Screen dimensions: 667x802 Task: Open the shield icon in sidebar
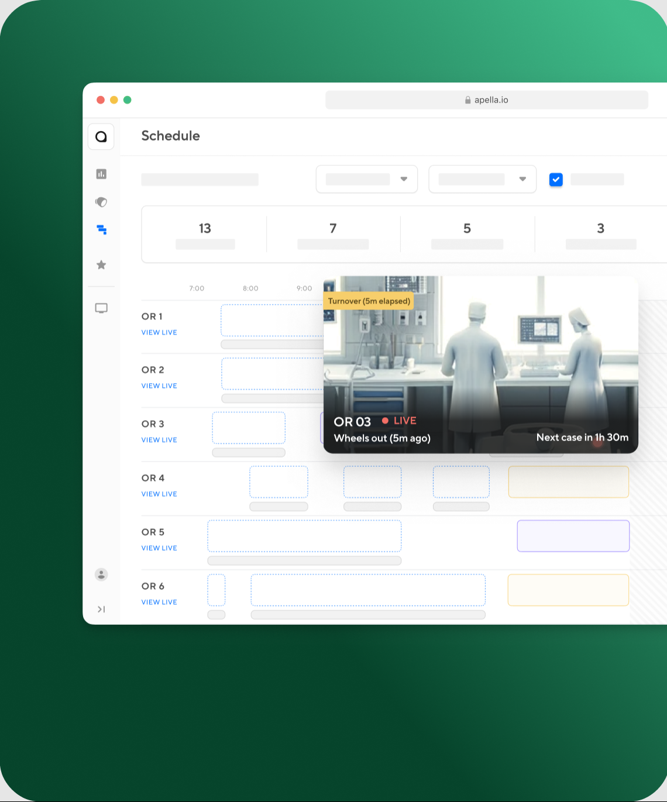[101, 202]
